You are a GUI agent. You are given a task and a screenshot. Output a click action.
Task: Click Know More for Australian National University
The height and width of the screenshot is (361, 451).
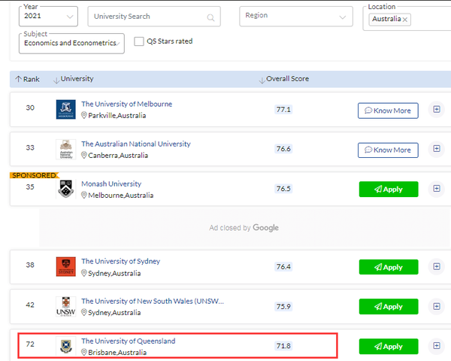(x=388, y=150)
